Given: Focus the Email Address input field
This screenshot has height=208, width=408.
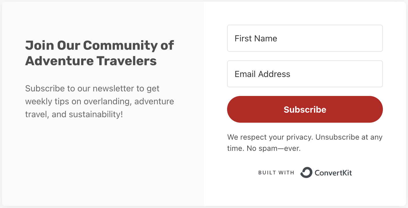Looking at the screenshot, I should (305, 74).
